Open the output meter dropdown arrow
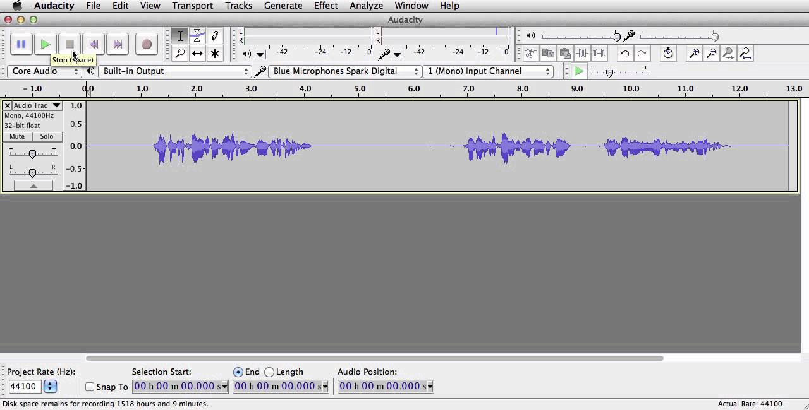The image size is (809, 410). click(260, 55)
